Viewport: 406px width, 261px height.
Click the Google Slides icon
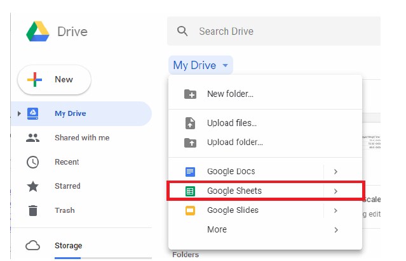pos(191,210)
